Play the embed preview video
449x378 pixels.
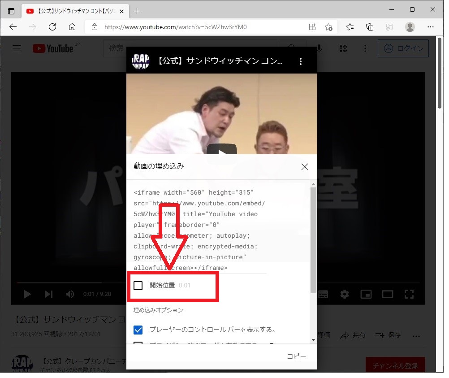[x=222, y=150]
